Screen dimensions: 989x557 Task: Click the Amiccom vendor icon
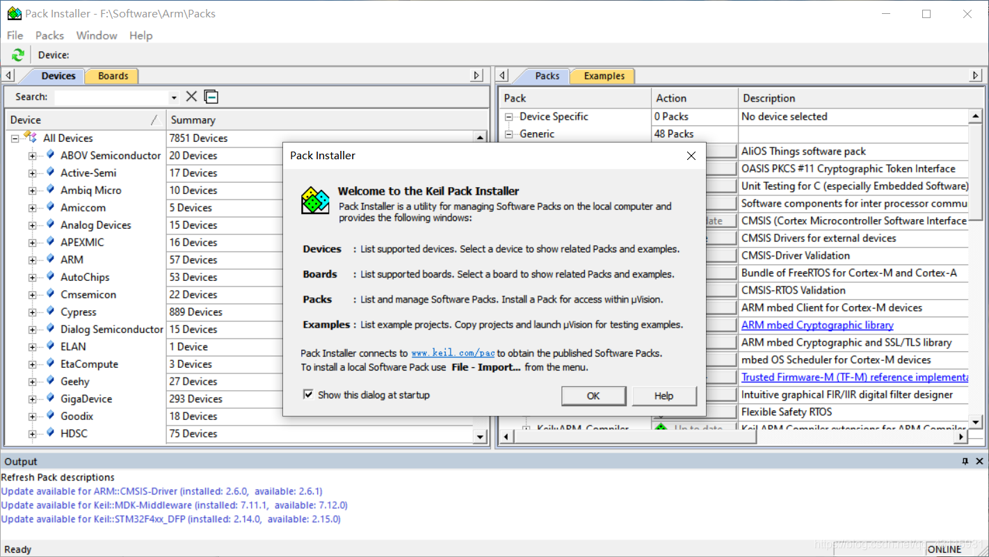pos(50,207)
